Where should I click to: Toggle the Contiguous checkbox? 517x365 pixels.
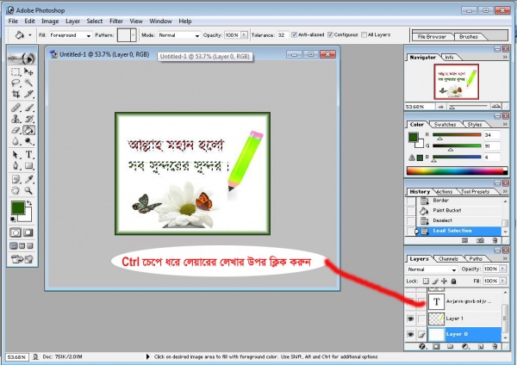[330, 34]
